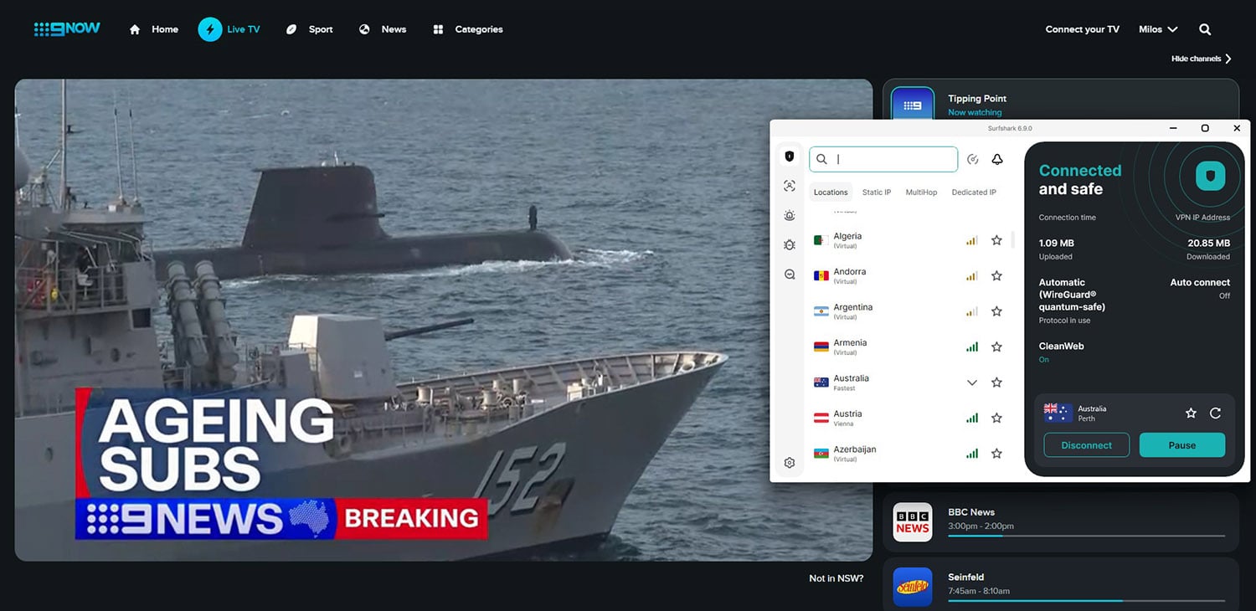1256x611 pixels.
Task: Select Armenia location row
Action: click(x=909, y=347)
